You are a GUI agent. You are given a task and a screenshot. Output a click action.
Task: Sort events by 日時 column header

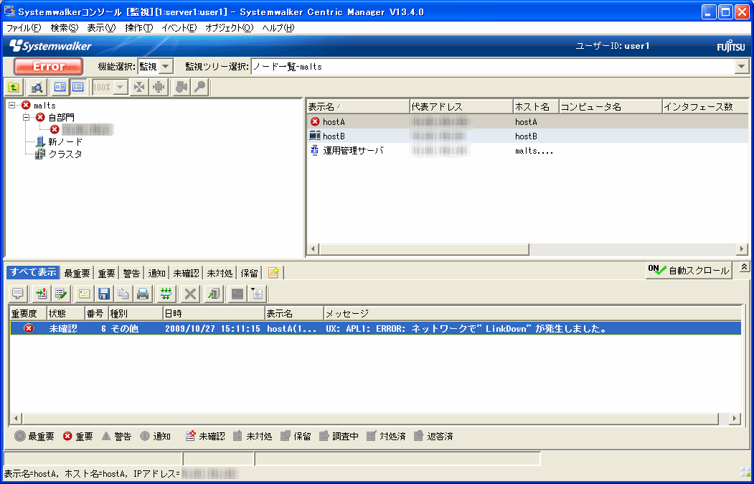(214, 314)
